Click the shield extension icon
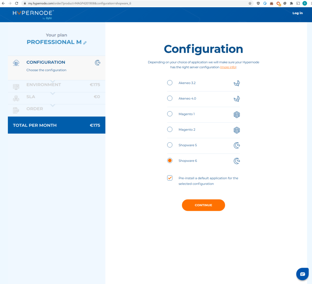The height and width of the screenshot is (284, 312). (x=258, y=3)
